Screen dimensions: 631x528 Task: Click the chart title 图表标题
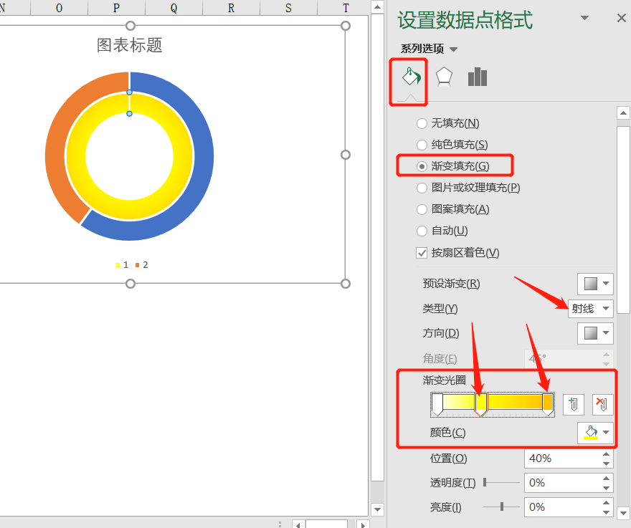130,45
